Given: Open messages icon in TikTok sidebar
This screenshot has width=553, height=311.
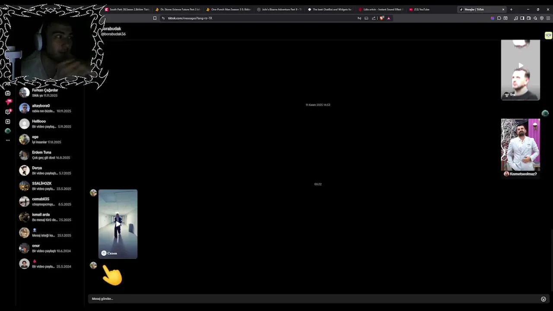Looking at the screenshot, I should point(8,112).
